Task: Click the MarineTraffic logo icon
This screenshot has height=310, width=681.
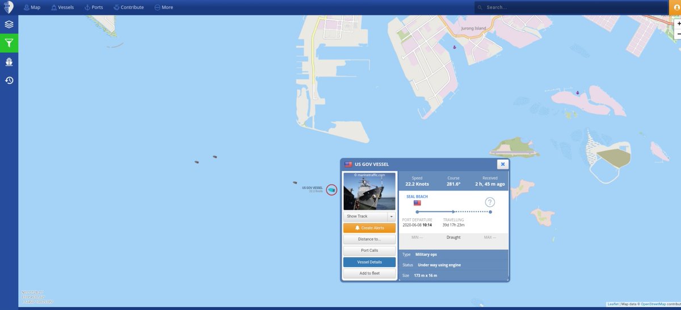Action: tap(9, 7)
